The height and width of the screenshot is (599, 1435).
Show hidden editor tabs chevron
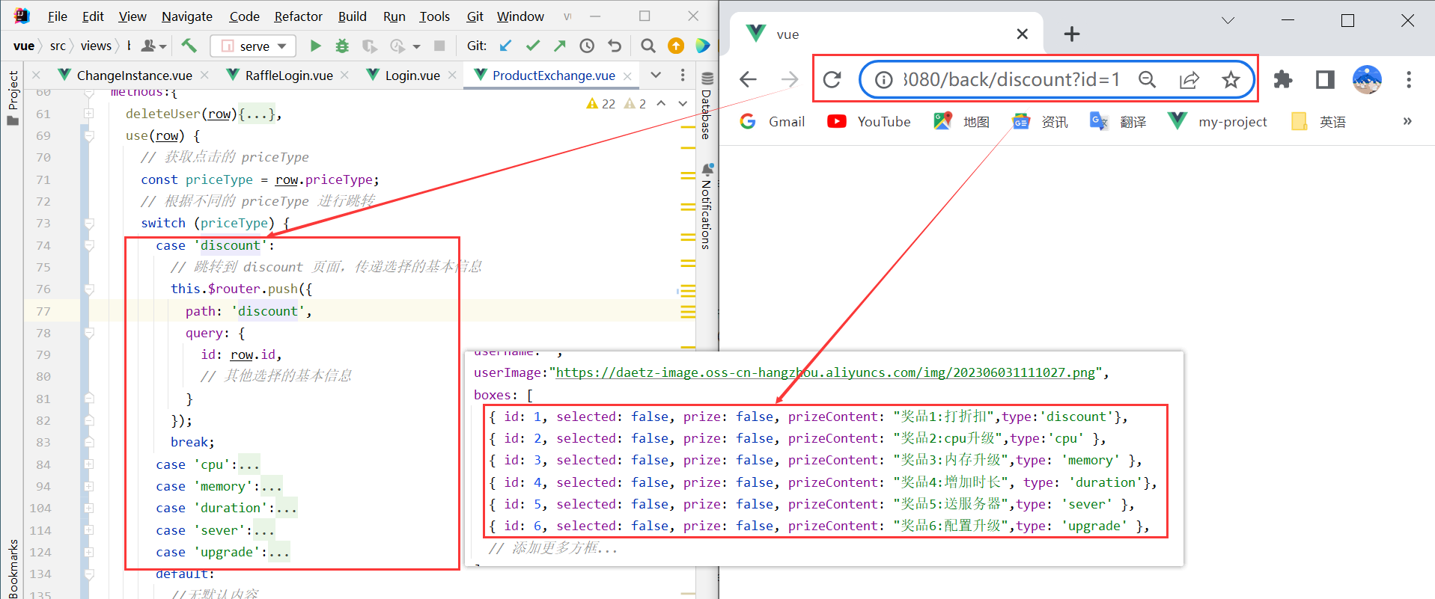pos(656,75)
